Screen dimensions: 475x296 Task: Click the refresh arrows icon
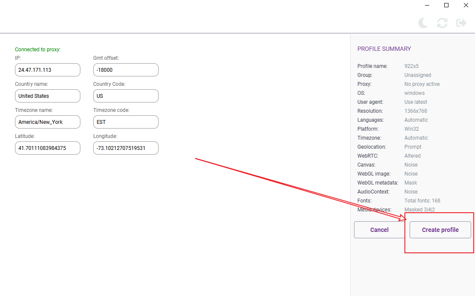(442, 23)
